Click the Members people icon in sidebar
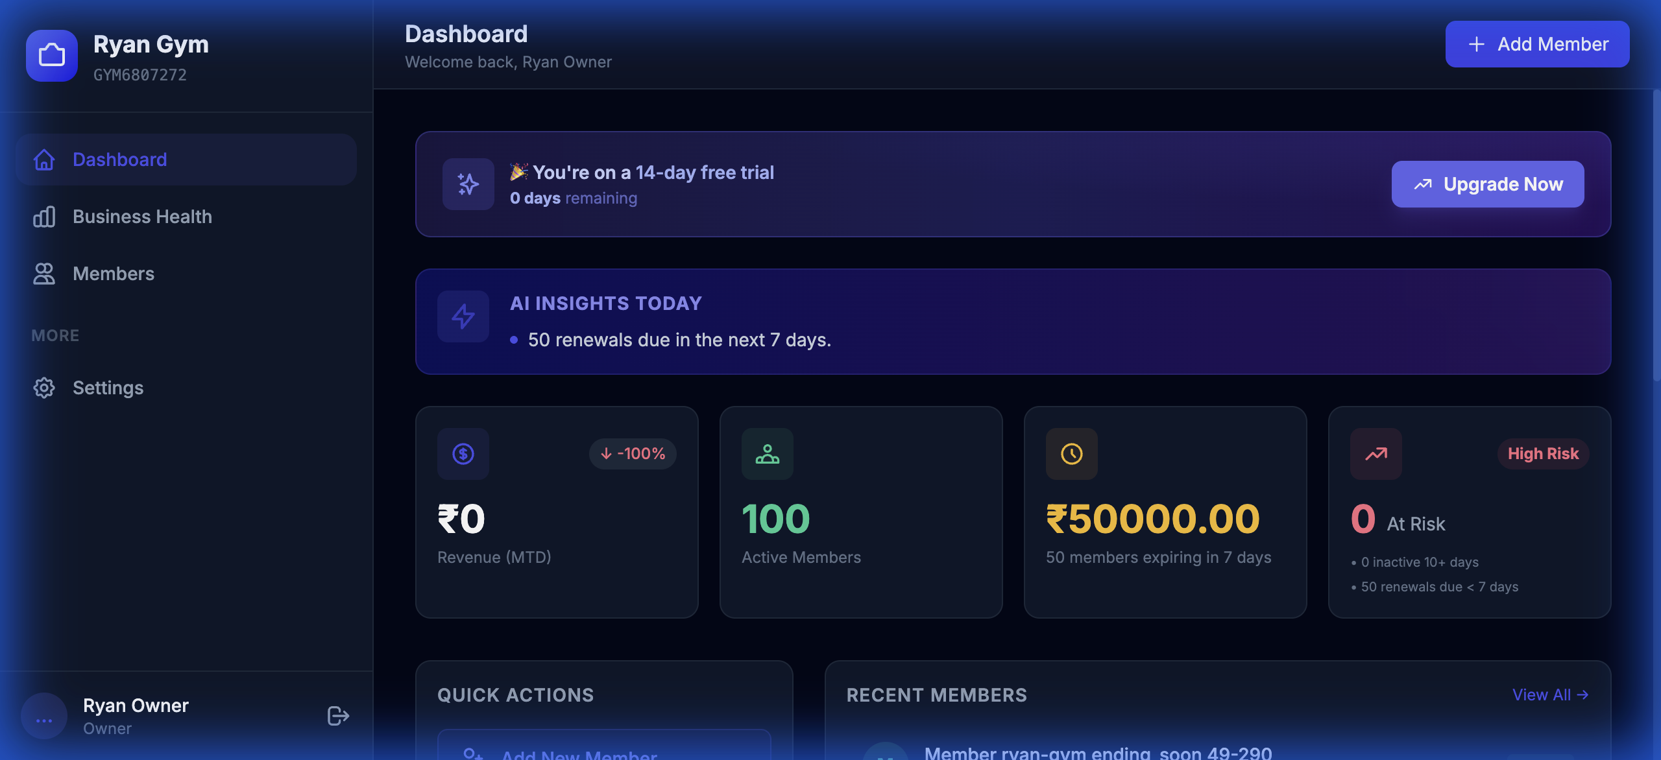The height and width of the screenshot is (760, 1661). click(43, 274)
